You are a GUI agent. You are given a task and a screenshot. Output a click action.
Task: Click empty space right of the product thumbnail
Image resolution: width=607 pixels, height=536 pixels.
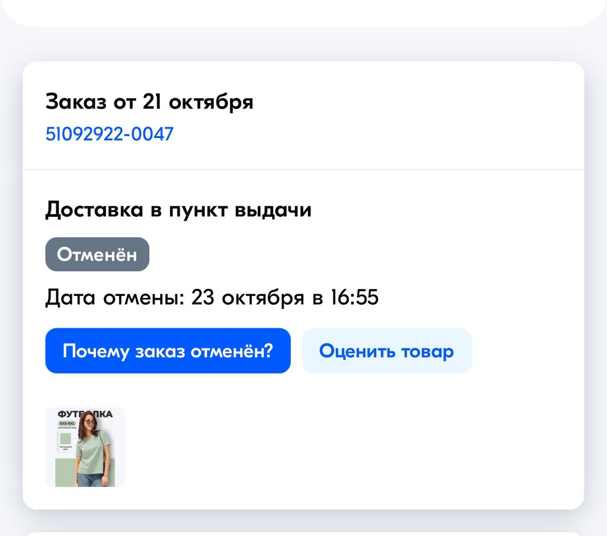point(332,447)
